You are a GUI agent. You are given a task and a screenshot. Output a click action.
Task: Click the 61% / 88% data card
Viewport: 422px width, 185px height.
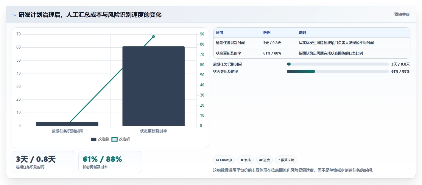coord(110,162)
